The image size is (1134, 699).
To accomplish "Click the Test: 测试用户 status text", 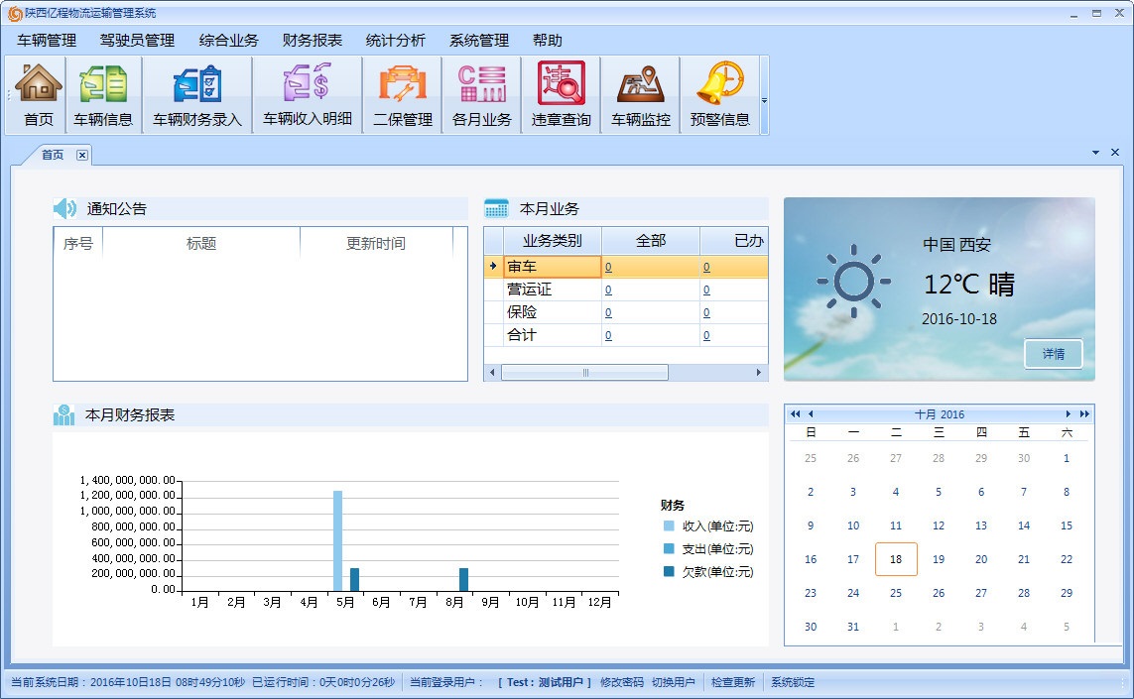I will tap(545, 682).
